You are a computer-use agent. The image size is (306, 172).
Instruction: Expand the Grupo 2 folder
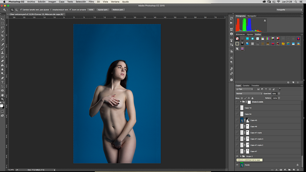click(241, 156)
